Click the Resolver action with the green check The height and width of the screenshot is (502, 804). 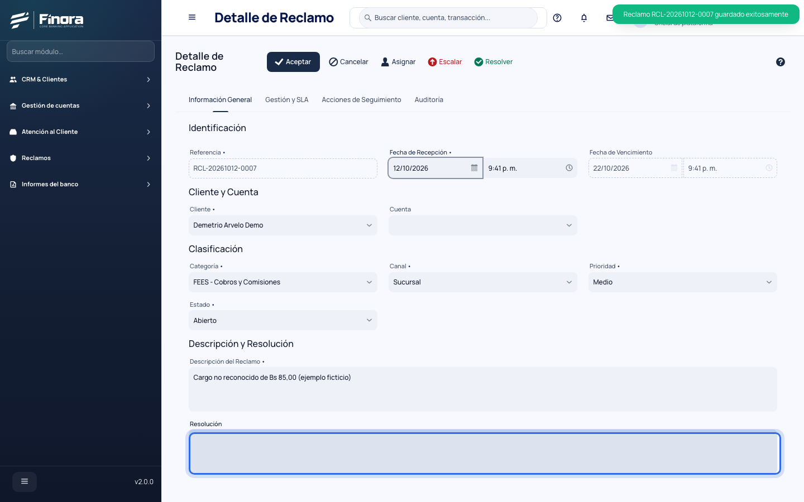[x=494, y=62]
